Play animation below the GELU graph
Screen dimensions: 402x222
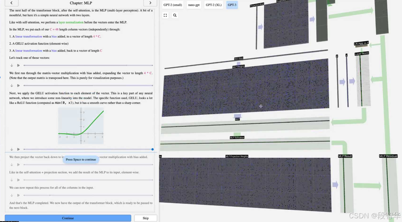tap(19, 149)
